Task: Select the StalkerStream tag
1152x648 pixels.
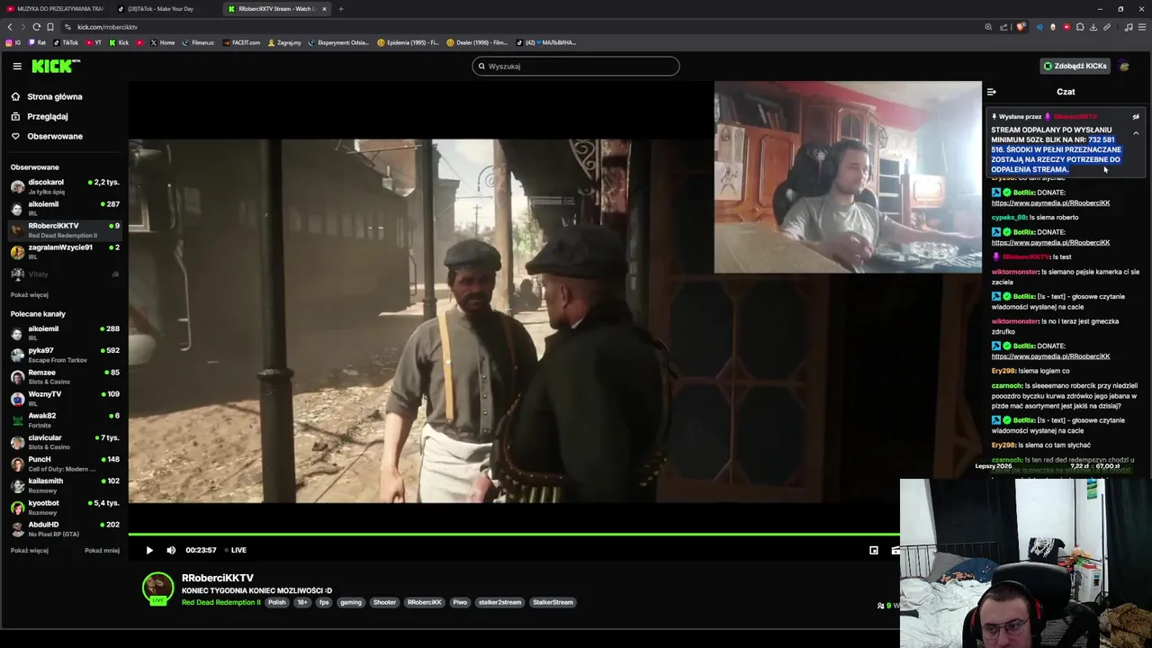Action: coord(553,602)
